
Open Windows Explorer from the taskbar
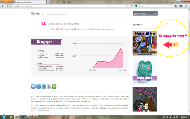11,117
